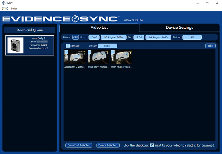
Task: Open the Status All dropdown
Action: point(192,37)
